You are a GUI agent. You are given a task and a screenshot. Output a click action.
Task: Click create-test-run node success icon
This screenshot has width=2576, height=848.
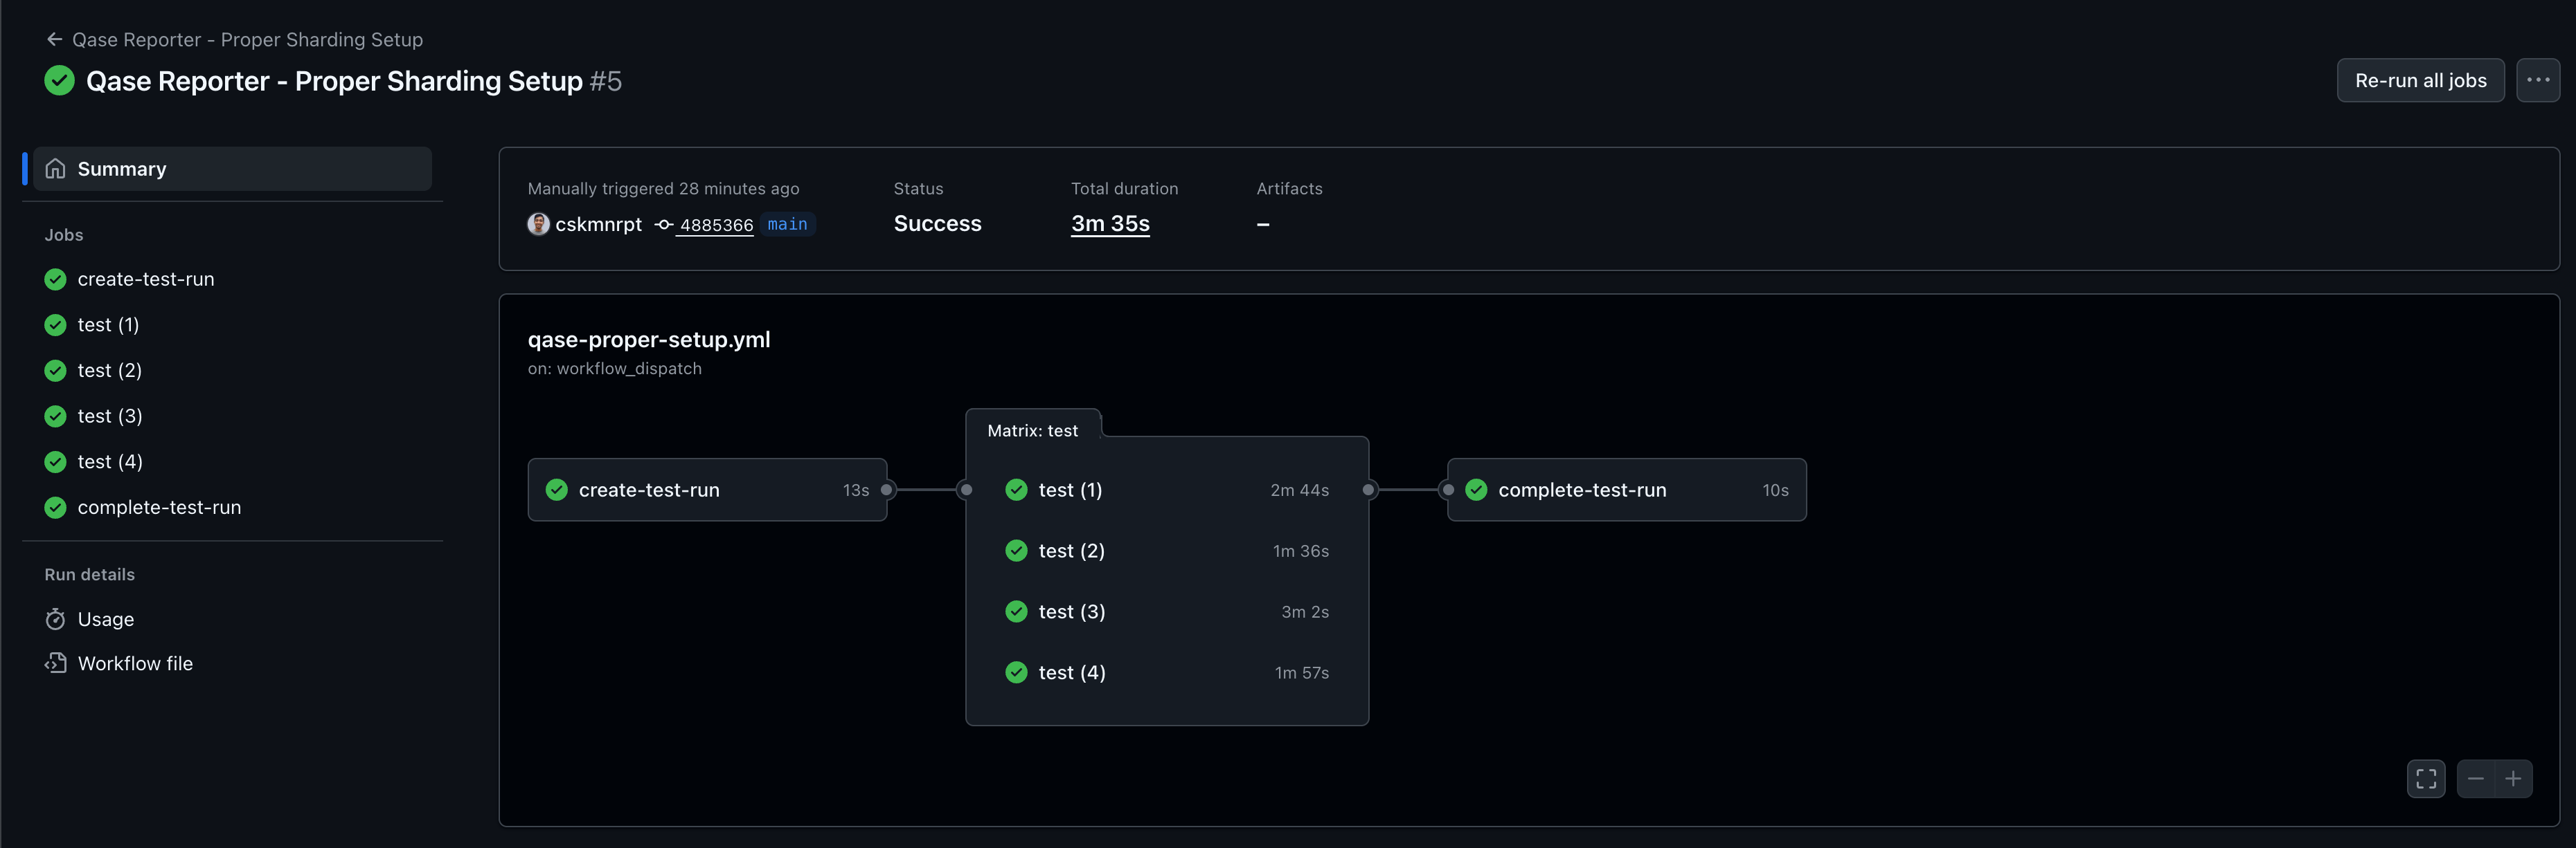pyautogui.click(x=557, y=490)
